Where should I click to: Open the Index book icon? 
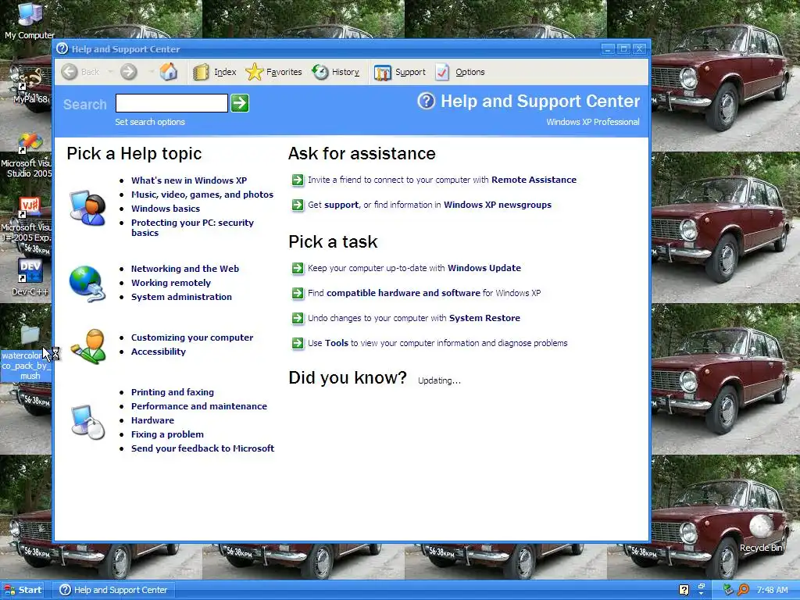click(x=201, y=72)
